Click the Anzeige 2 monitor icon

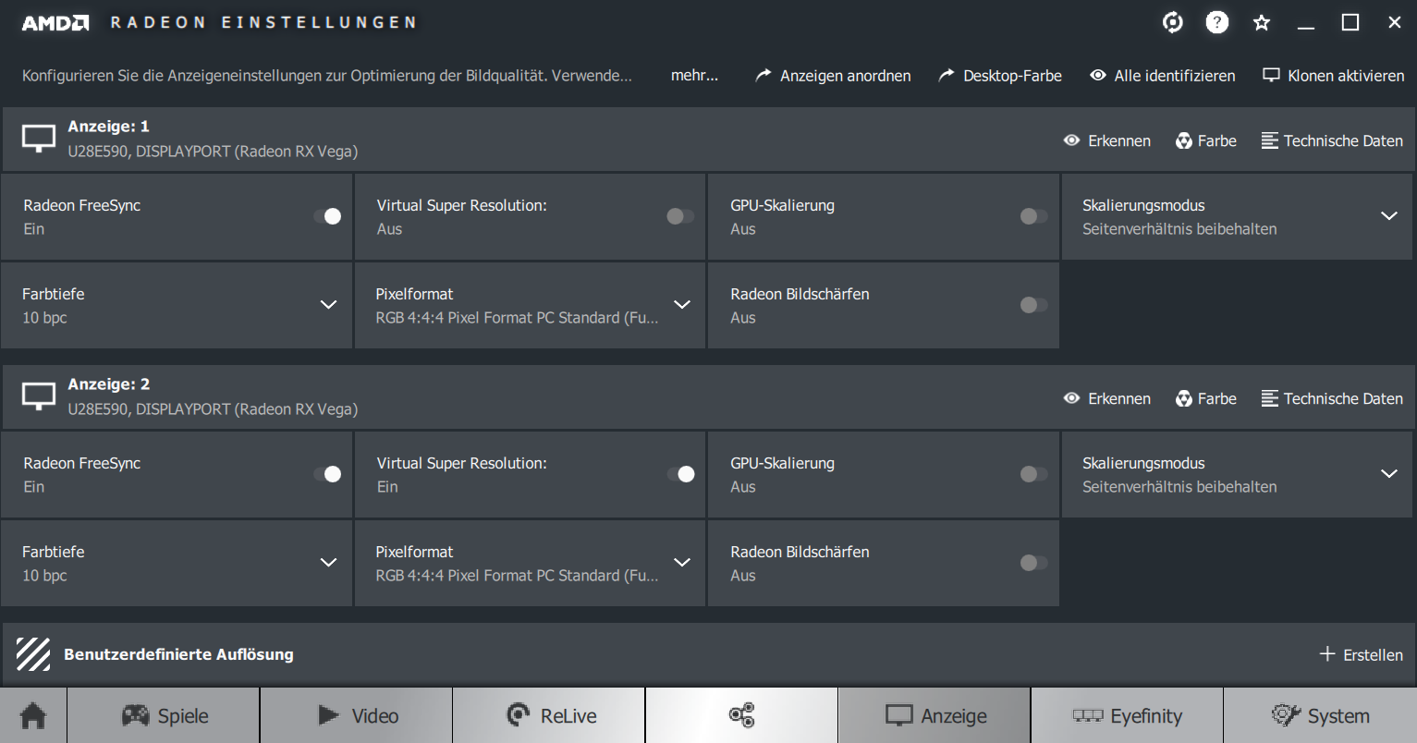click(39, 397)
